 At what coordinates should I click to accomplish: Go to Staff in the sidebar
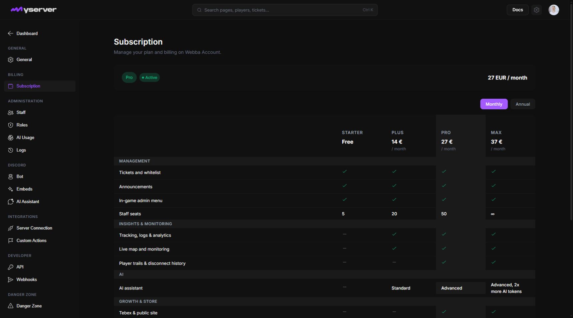(40, 113)
